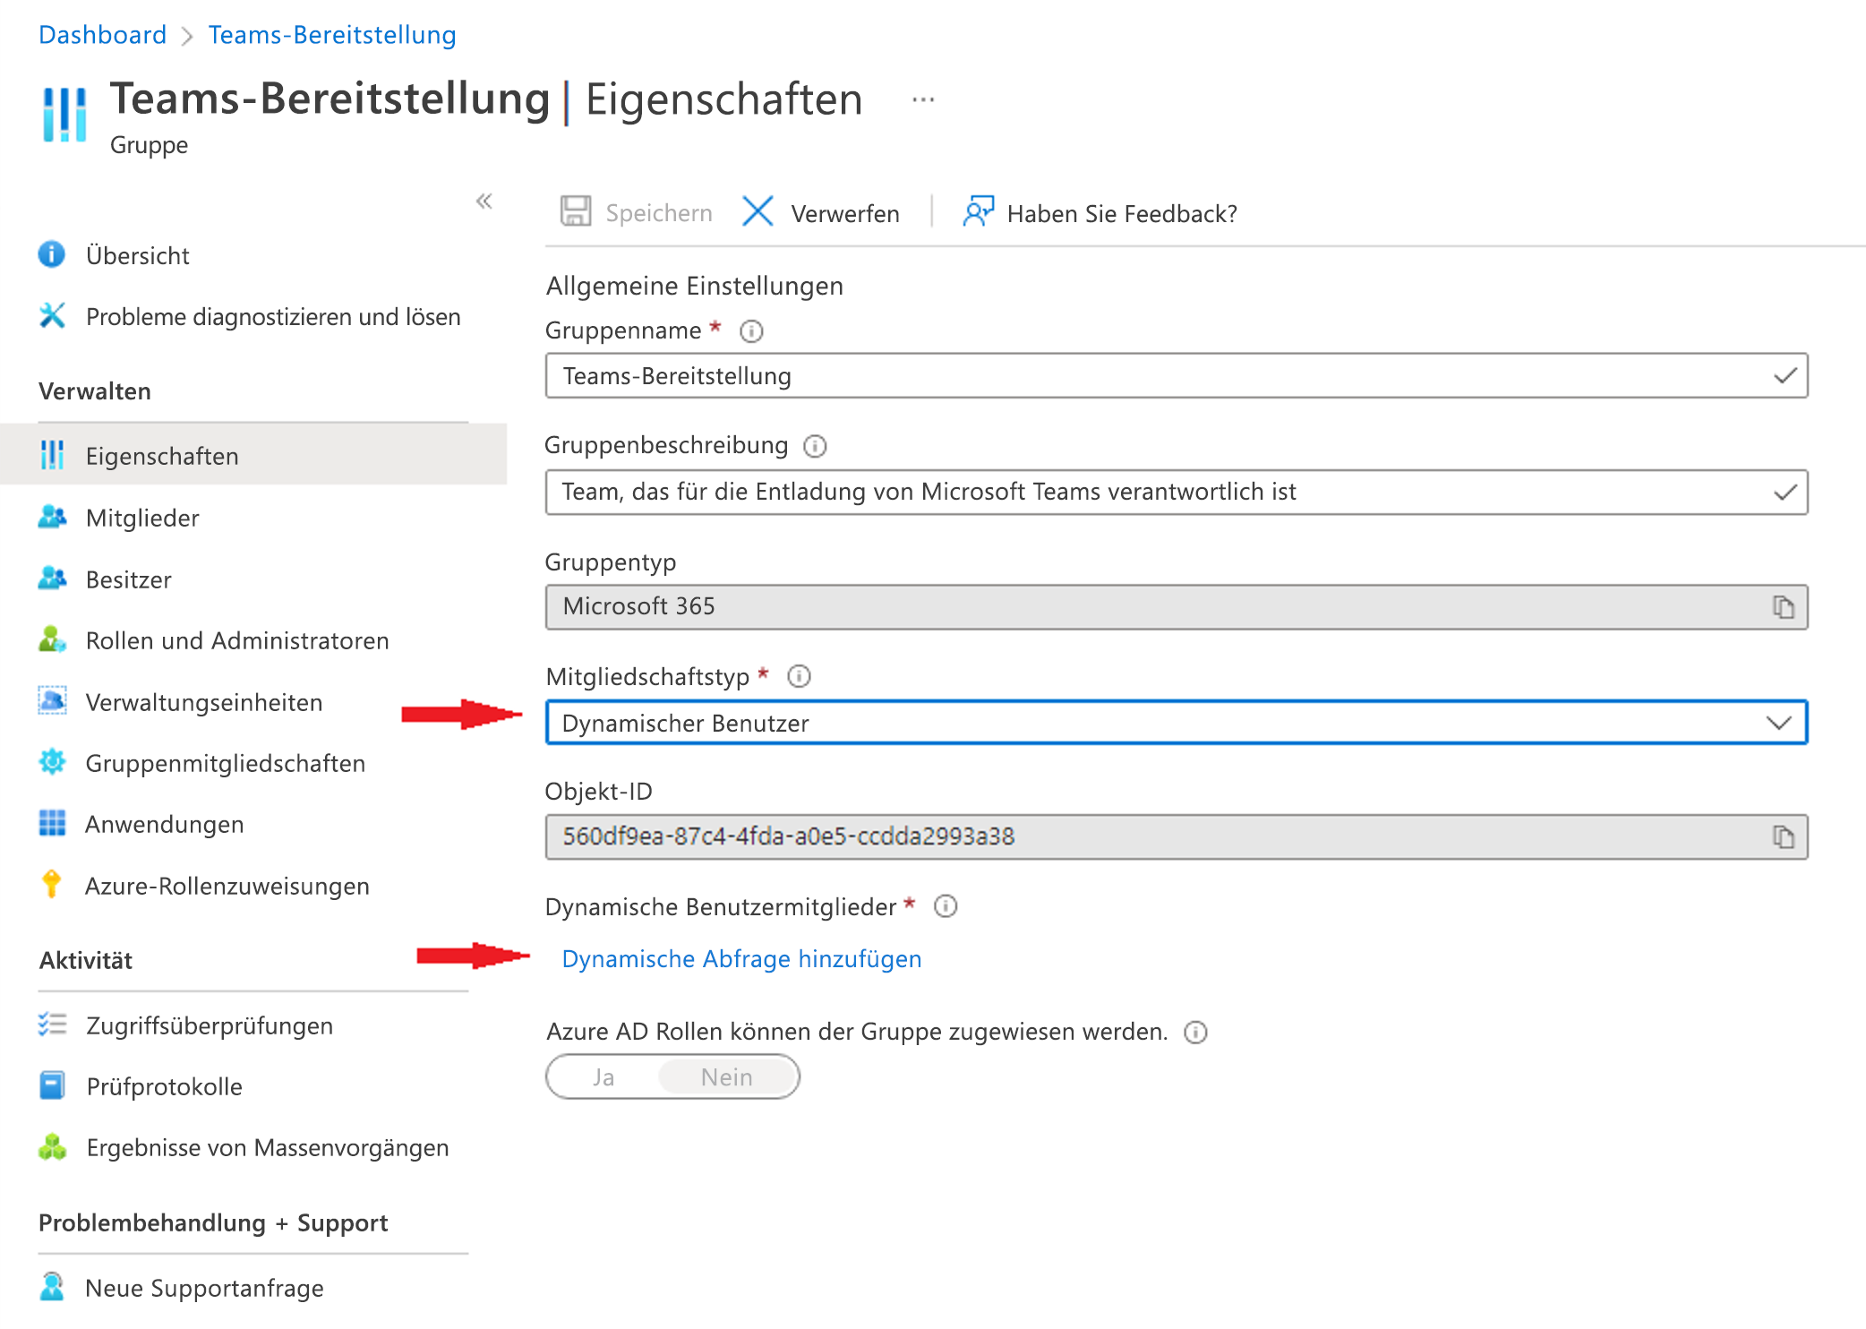Edit the Gruppenbeschreibung input field
This screenshot has height=1329, width=1866.
pyautogui.click(x=1177, y=492)
